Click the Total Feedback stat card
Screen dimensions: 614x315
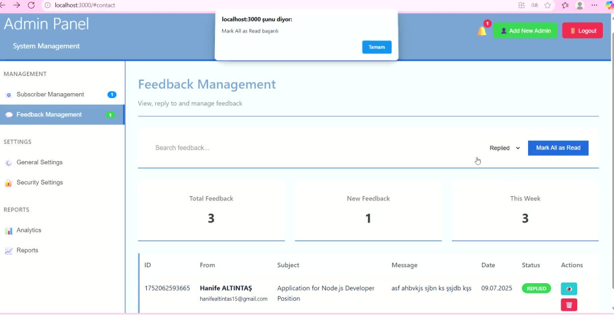pyautogui.click(x=211, y=211)
